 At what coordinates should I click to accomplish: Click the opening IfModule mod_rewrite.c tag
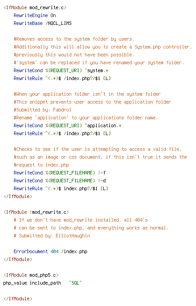pyautogui.click(x=35, y=7)
